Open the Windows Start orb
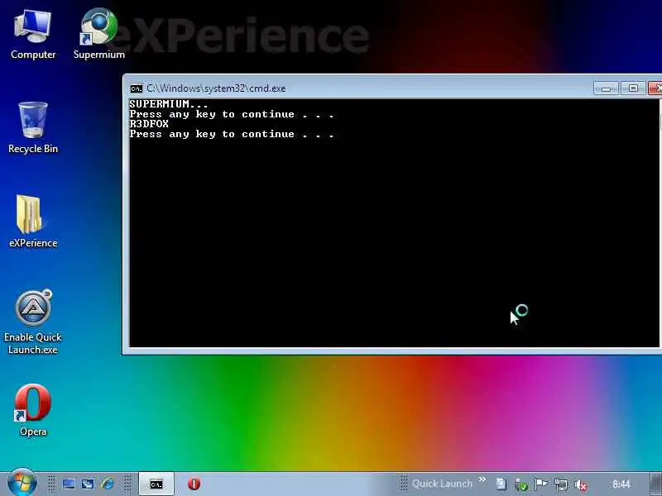The image size is (662, 496). [22, 483]
